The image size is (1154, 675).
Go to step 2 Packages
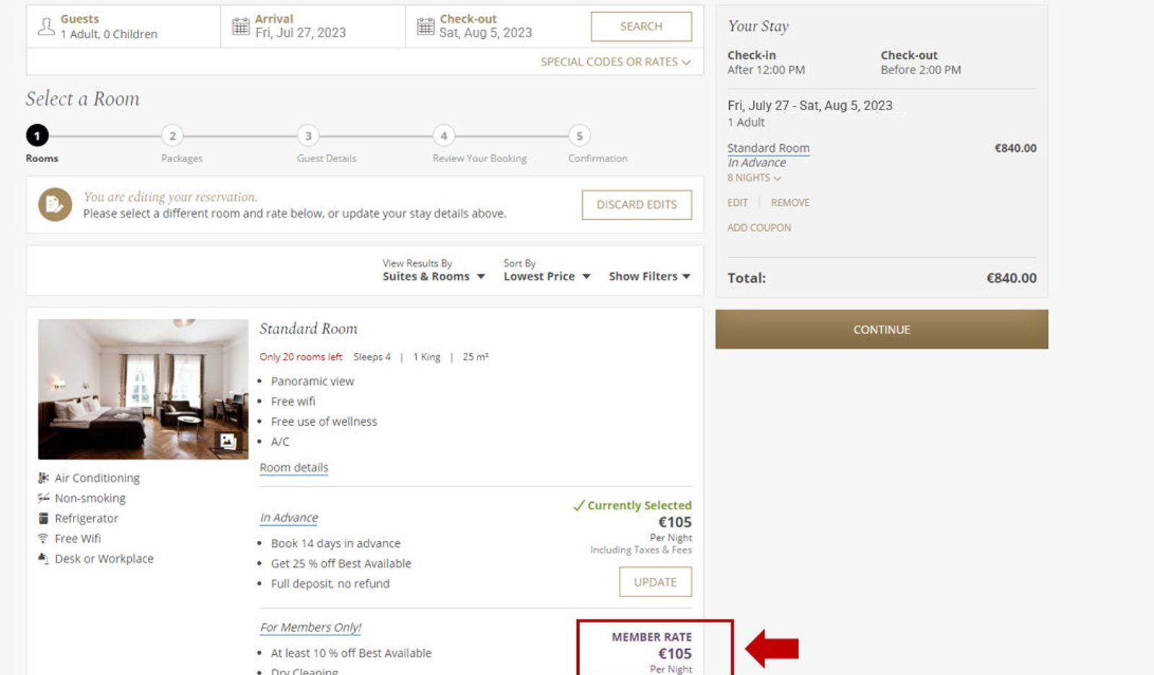pos(172,135)
